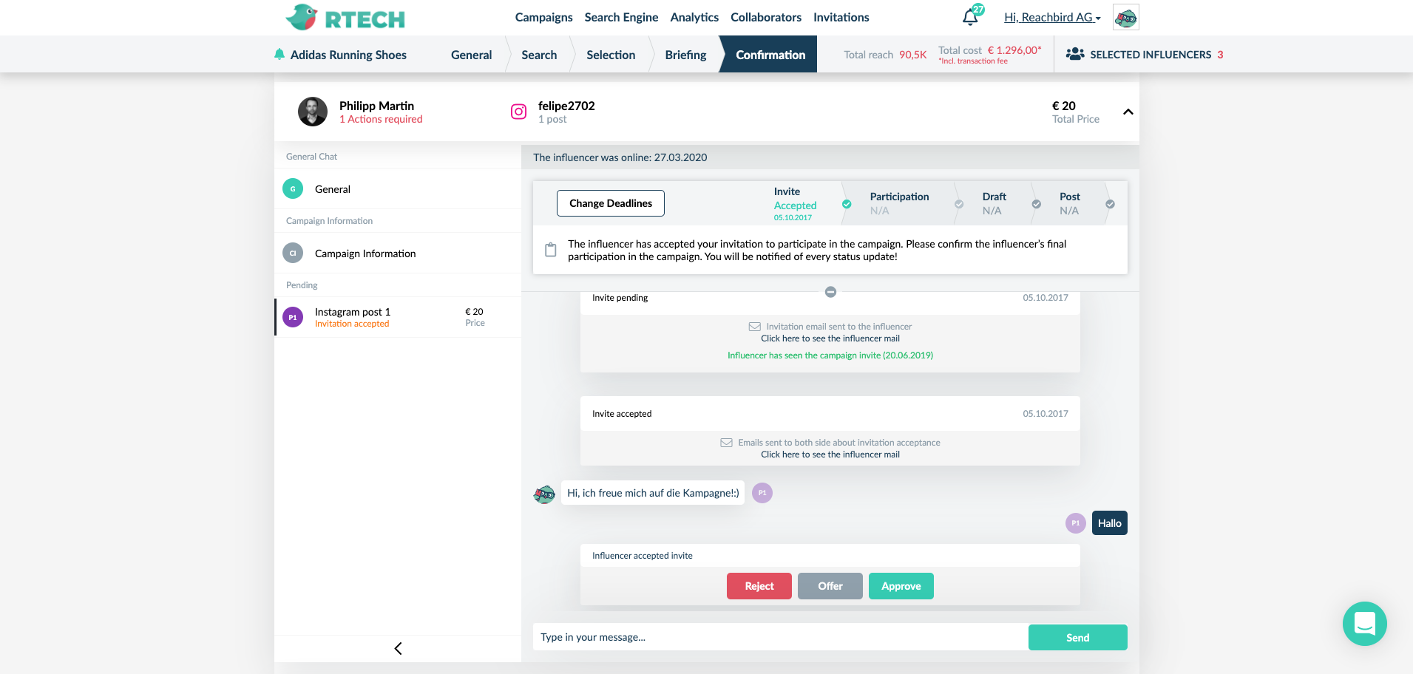Send the chat message
Image resolution: width=1413 pixels, height=674 pixels.
click(1078, 638)
